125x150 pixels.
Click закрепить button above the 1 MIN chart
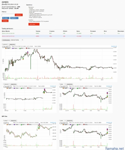12,44
